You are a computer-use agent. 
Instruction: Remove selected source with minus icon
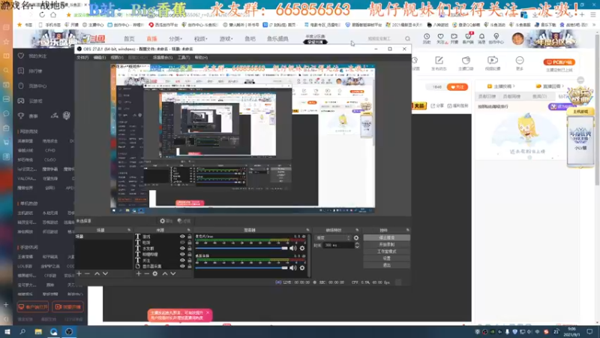coord(146,273)
